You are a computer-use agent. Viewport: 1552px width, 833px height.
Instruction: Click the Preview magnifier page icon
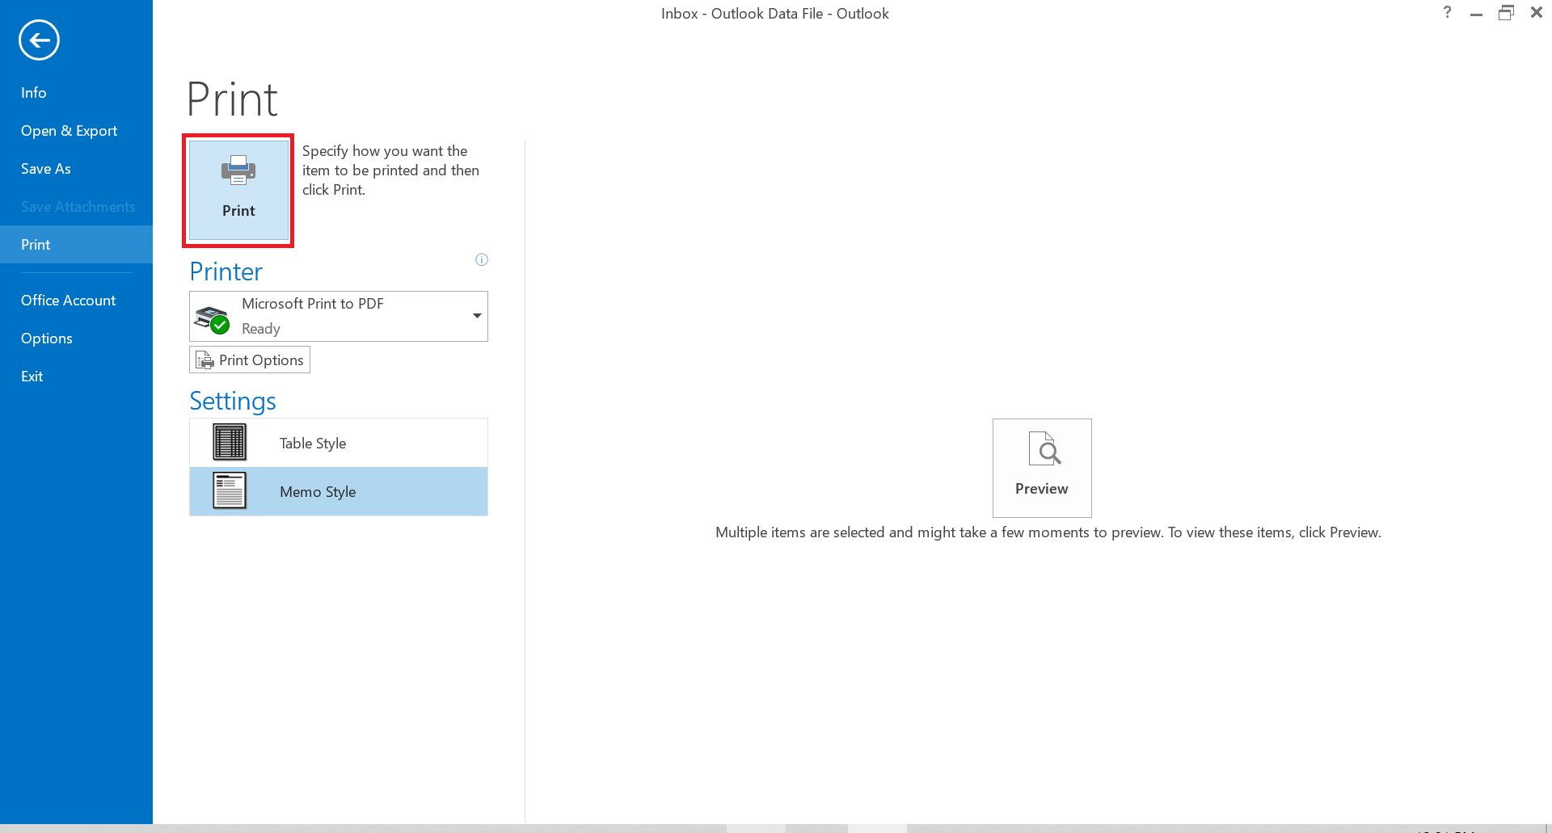[x=1044, y=448]
